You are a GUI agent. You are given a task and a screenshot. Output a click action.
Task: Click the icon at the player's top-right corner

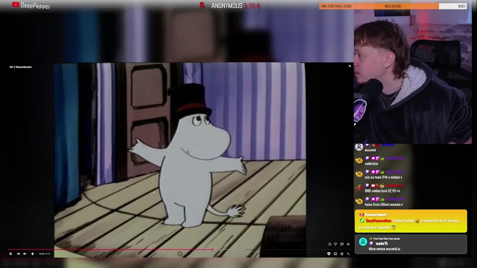(x=350, y=66)
